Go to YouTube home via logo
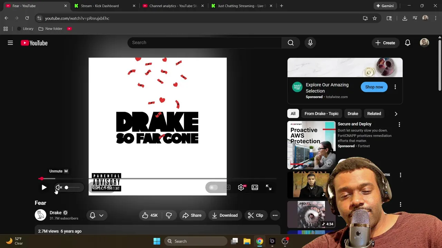Screen dimensions: 442x248 (x=34, y=43)
